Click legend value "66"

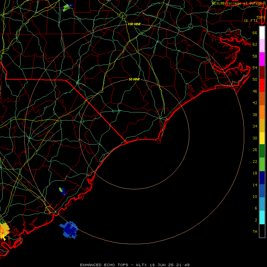[x=255, y=33]
